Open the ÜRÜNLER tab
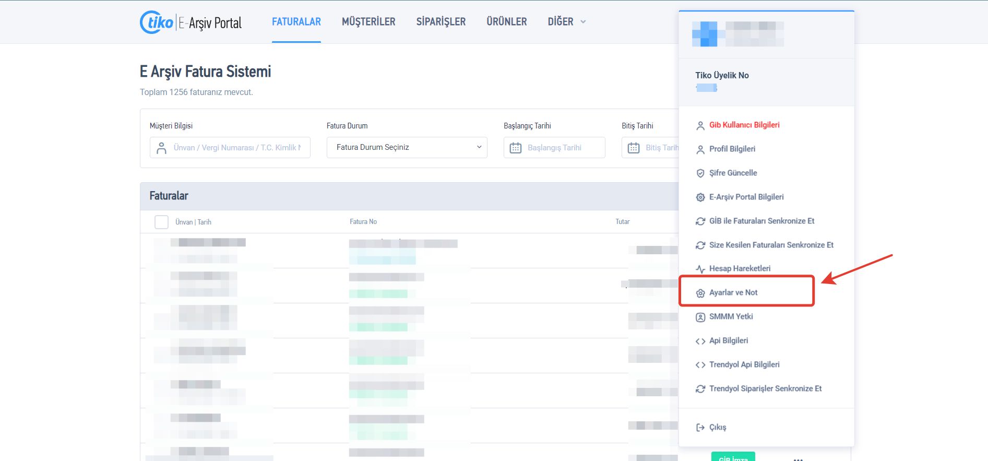The image size is (988, 461). click(x=507, y=22)
